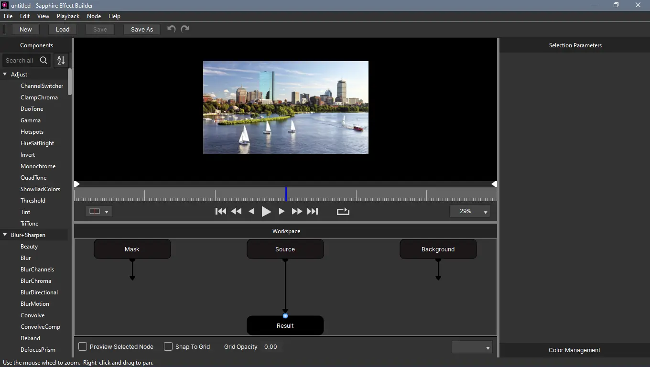Skip to the last frame
The width and height of the screenshot is (650, 367).
(313, 211)
